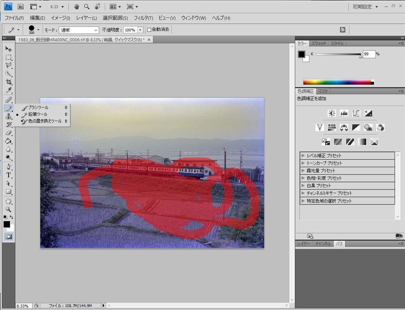Screen dimensions: 405x310
Task: Add a Brightness/Contrast adjustment
Action: click(332, 113)
